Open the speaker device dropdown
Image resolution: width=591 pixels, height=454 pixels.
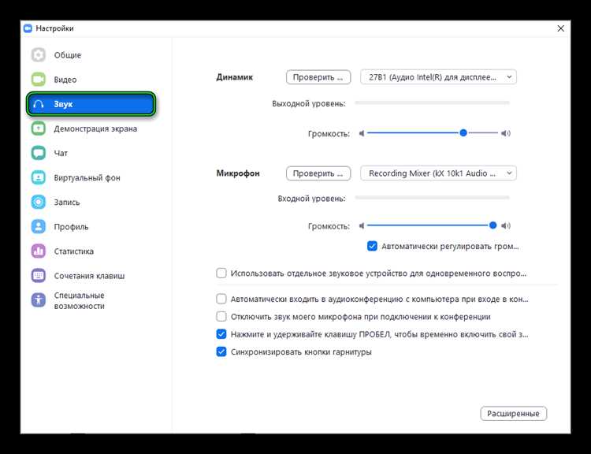tap(438, 77)
